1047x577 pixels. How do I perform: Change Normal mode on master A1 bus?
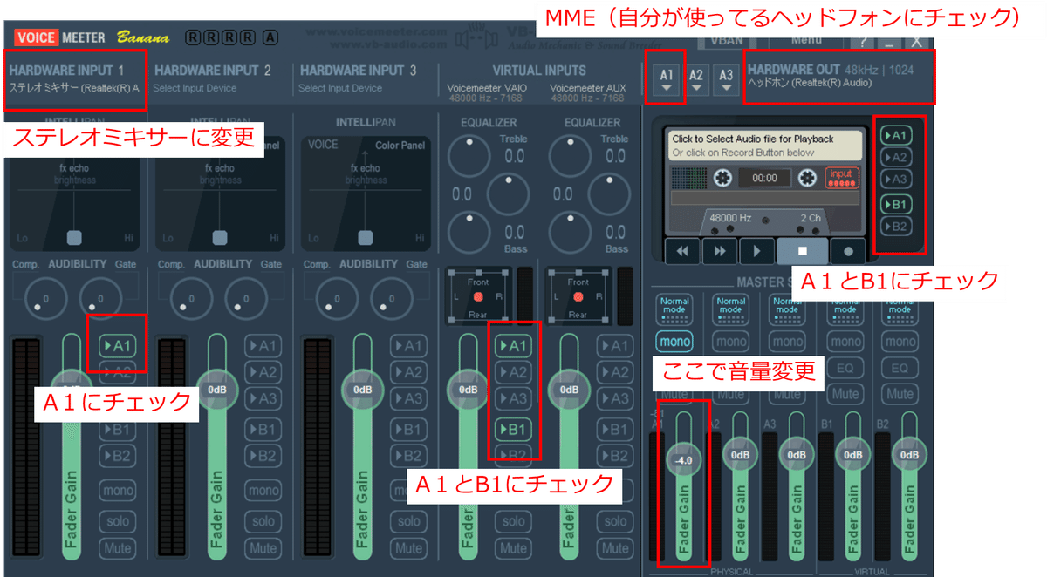[x=674, y=309]
